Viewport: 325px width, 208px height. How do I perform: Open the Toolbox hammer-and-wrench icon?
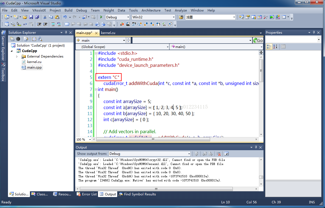click(x=265, y=17)
